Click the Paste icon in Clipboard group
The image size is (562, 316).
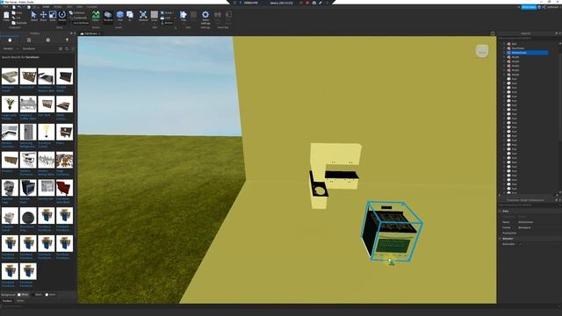6,15
